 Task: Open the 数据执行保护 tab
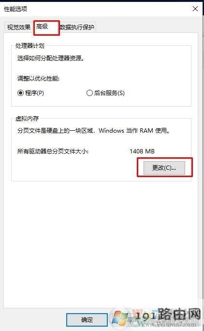77,27
